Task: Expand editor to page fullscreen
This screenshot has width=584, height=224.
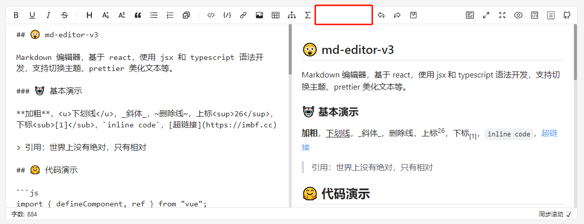Action: 486,15
